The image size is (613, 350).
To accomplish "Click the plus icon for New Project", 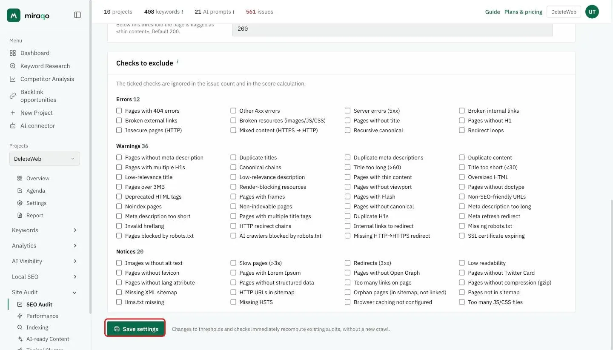I will click(13, 113).
